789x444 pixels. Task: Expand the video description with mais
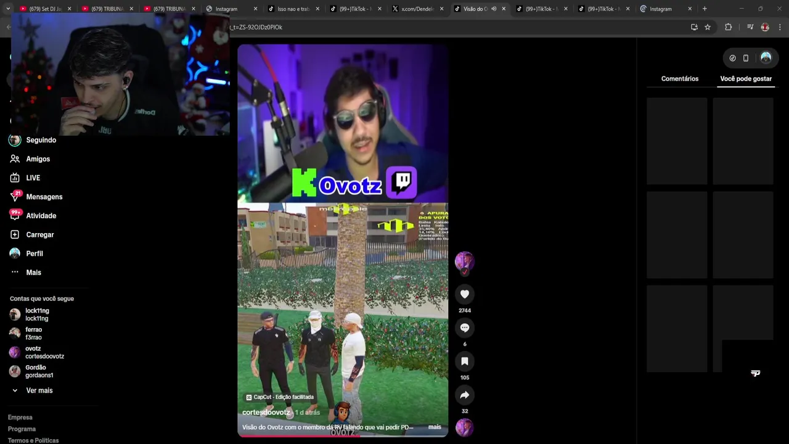pos(435,427)
